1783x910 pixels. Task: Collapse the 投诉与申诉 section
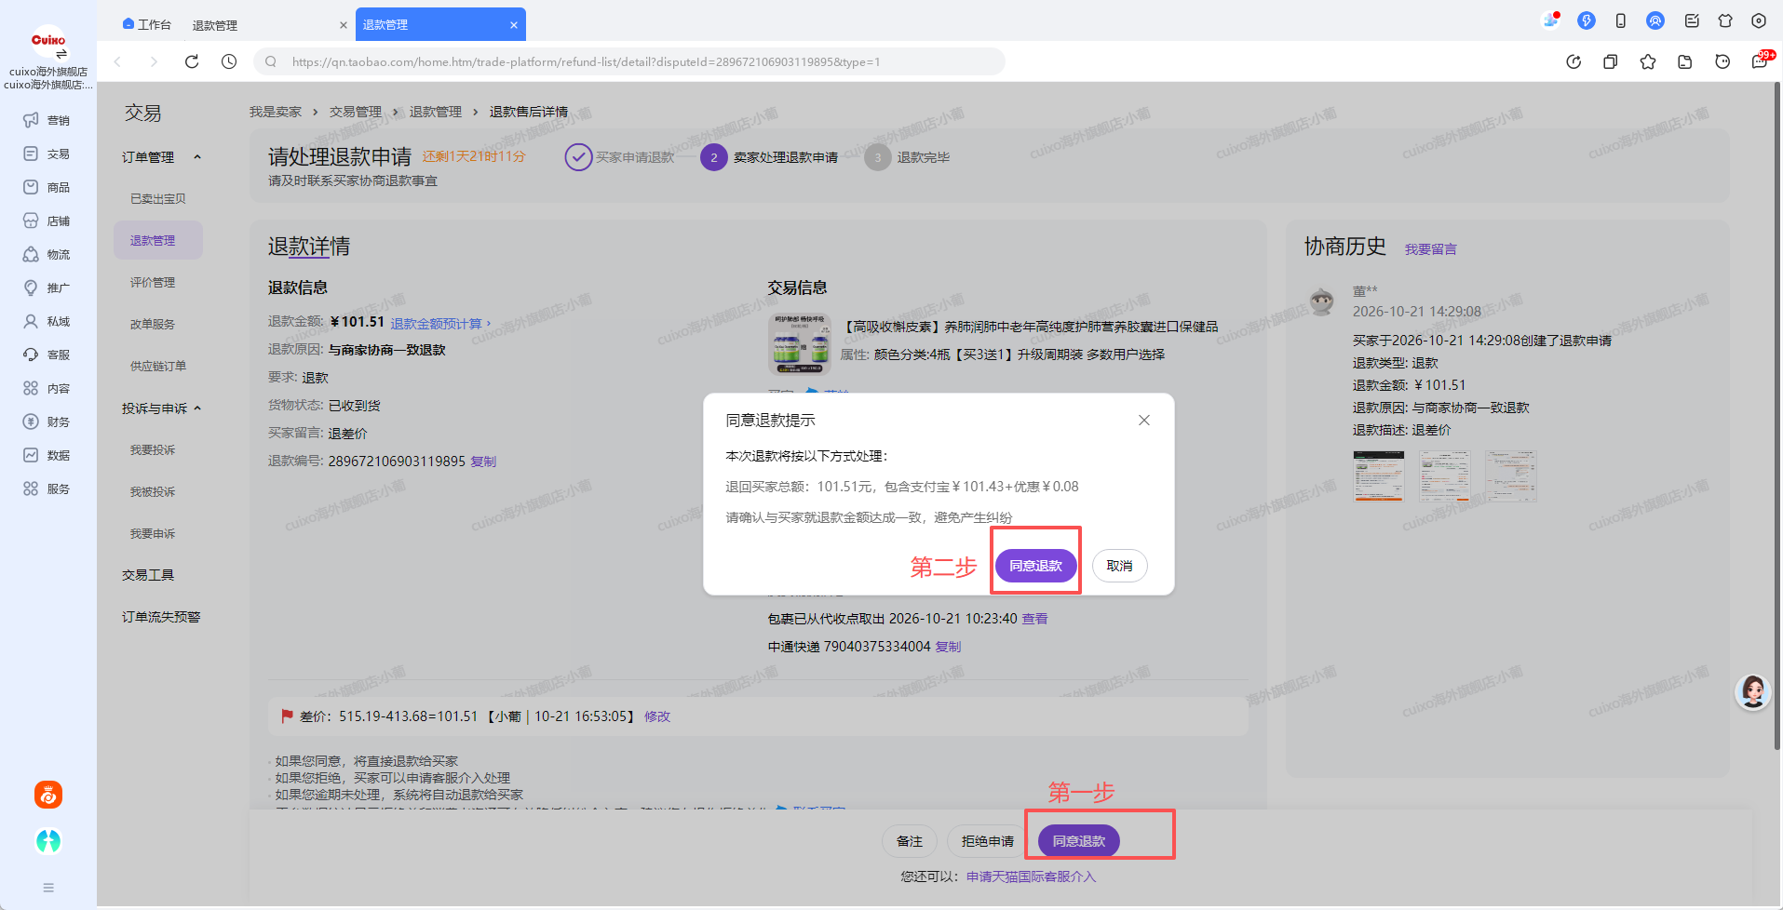[x=197, y=408]
